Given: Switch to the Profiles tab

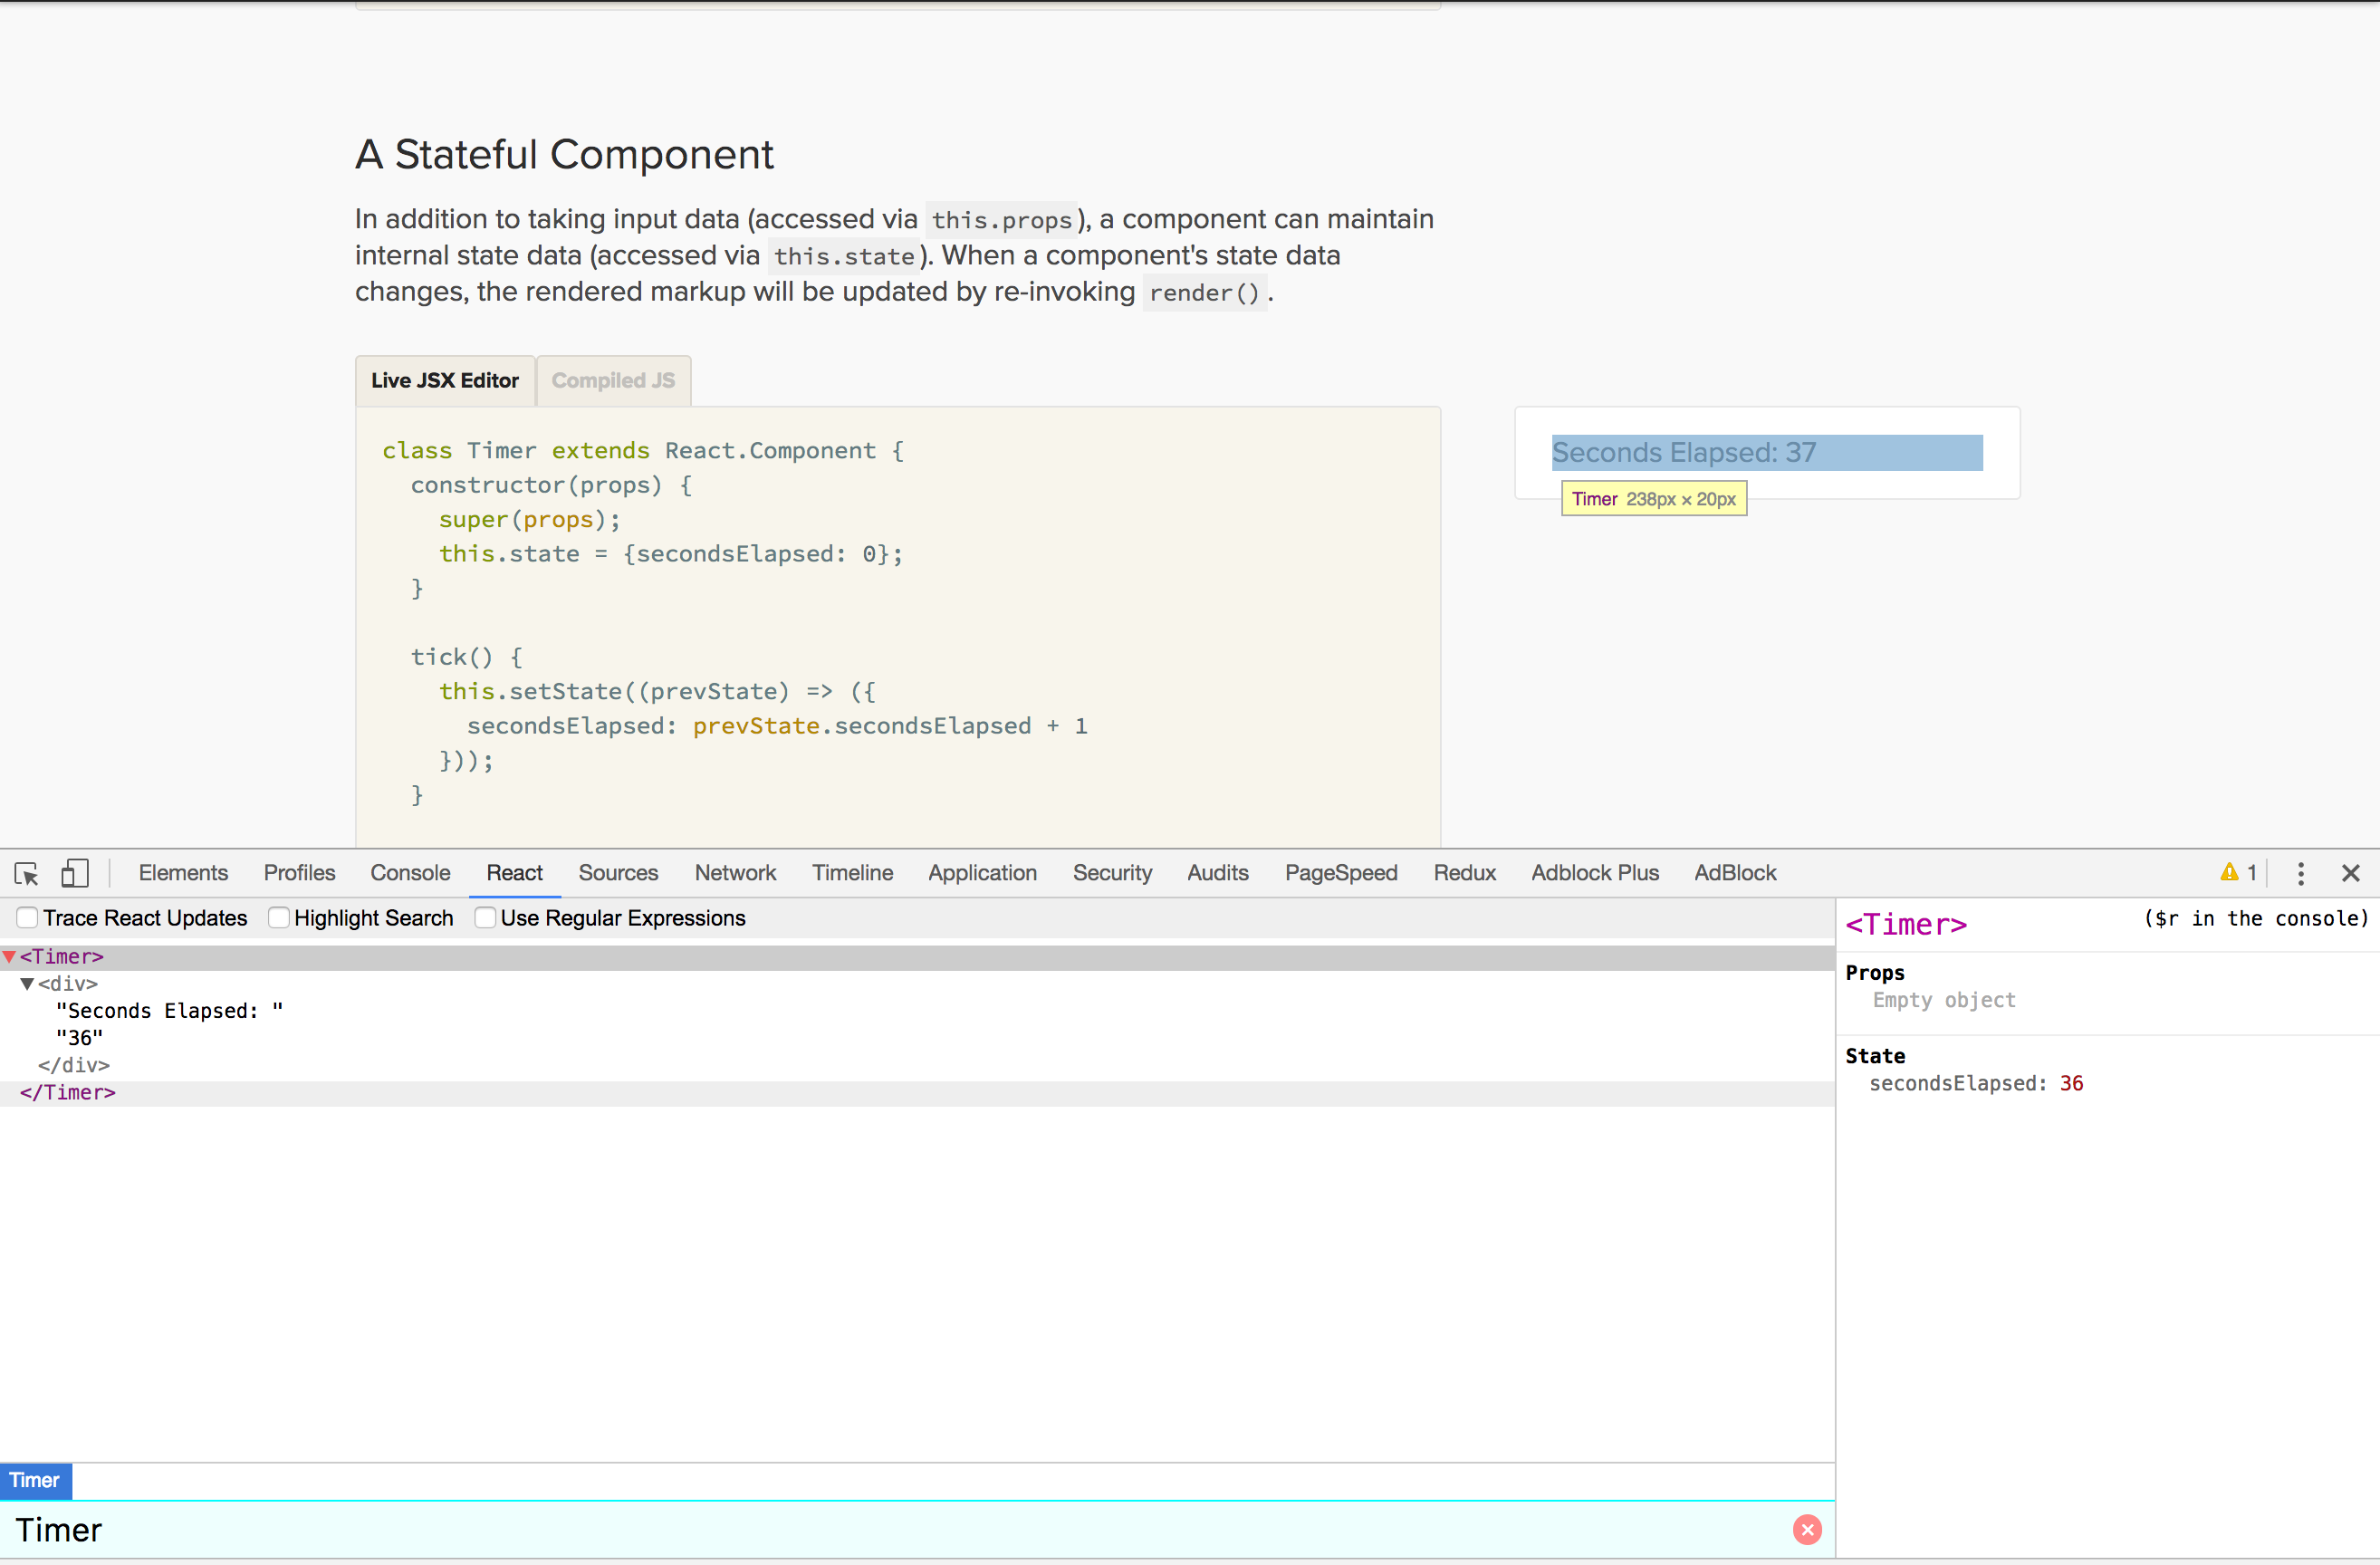Looking at the screenshot, I should coord(299,873).
